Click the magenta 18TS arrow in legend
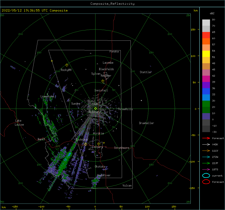This screenshot has width=225, height=210. (x=206, y=170)
